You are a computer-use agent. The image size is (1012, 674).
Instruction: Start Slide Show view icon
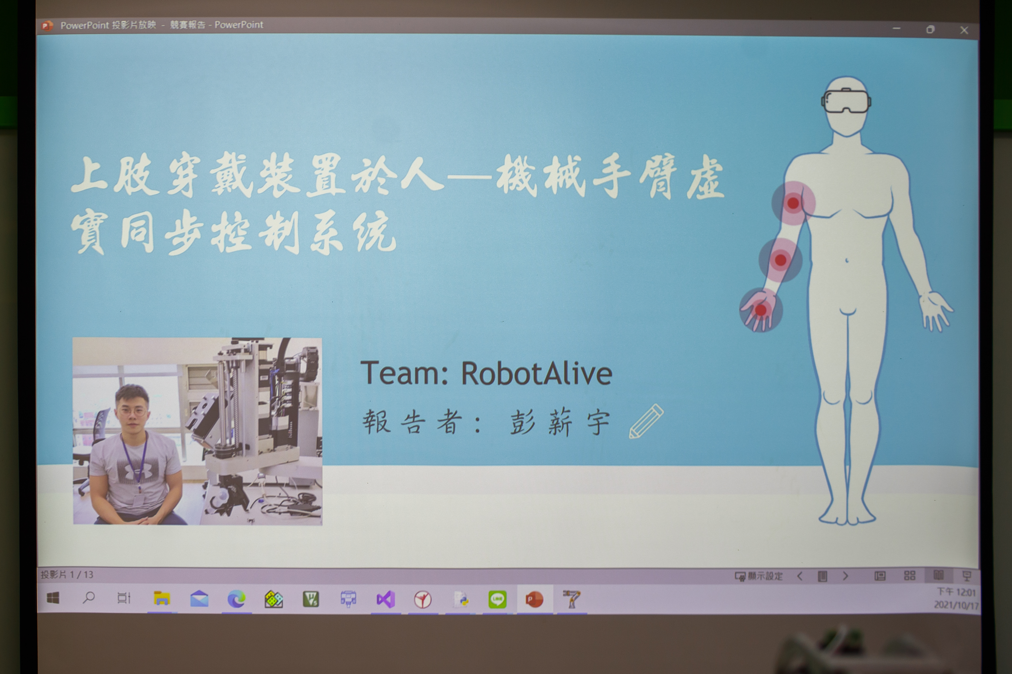(x=967, y=576)
